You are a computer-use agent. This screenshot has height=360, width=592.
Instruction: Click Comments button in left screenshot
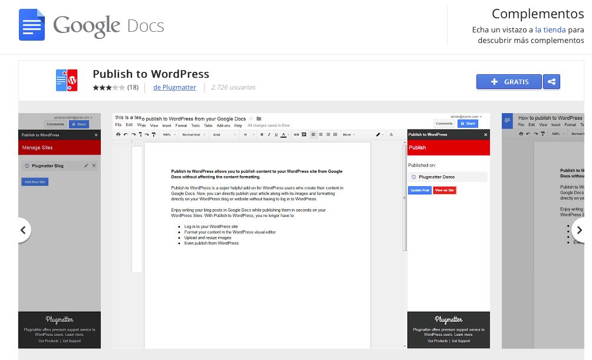pyautogui.click(x=55, y=124)
